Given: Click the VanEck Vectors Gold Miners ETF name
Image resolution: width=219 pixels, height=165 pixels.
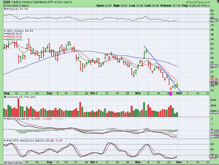Looking at the screenshot, I should [32, 2].
